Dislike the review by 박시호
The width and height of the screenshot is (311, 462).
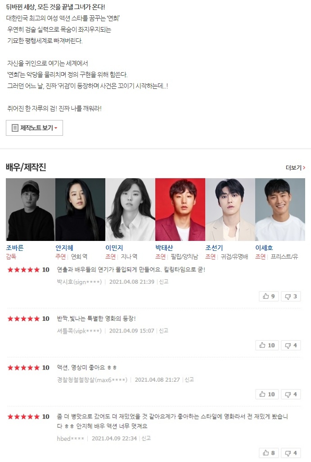(x=291, y=296)
